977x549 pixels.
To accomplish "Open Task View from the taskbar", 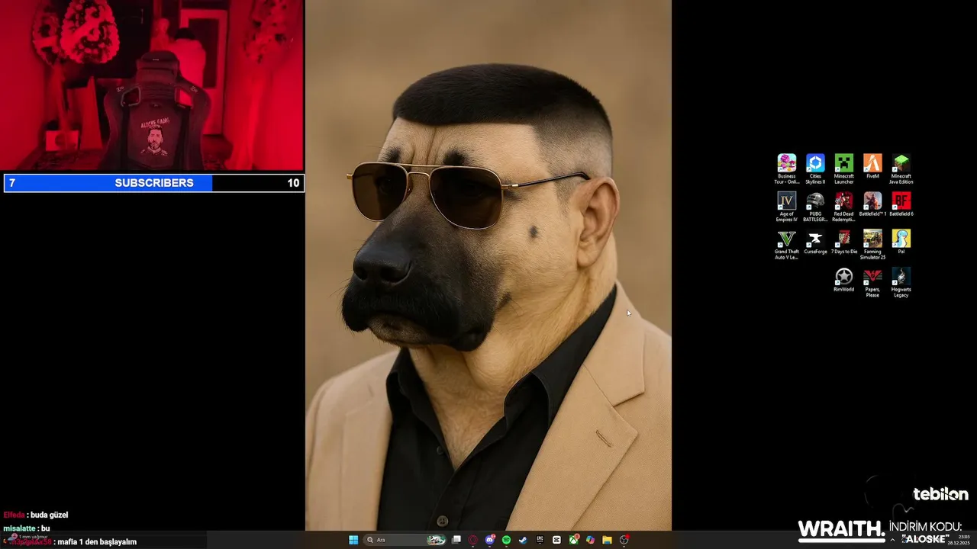I will point(456,540).
